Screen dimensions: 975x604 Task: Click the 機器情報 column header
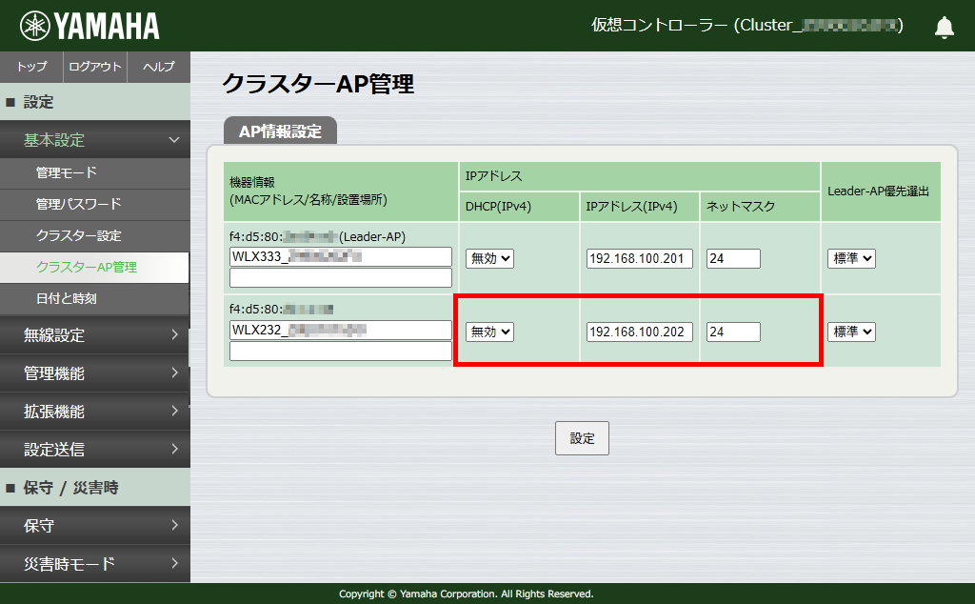tap(341, 191)
